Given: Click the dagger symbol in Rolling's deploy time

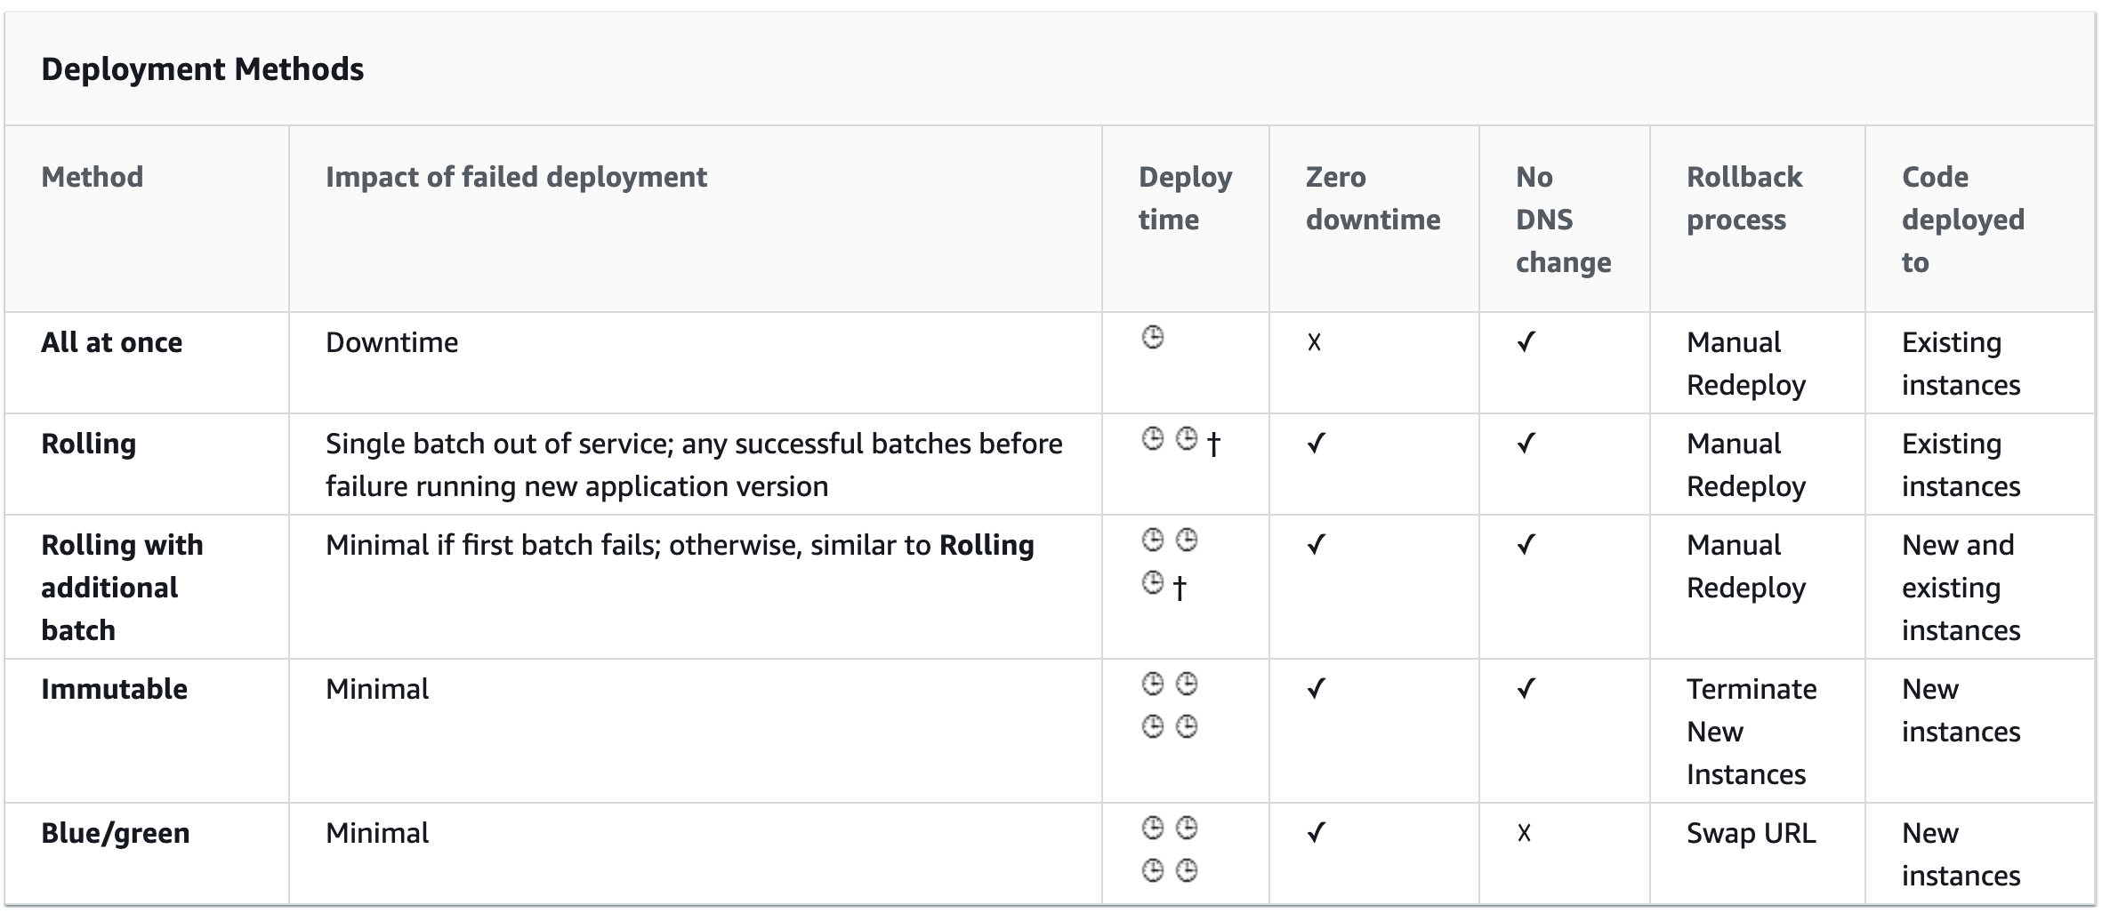Looking at the screenshot, I should [1213, 444].
